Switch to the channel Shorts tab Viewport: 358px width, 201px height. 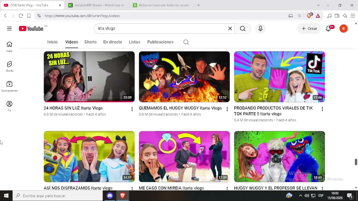click(90, 42)
